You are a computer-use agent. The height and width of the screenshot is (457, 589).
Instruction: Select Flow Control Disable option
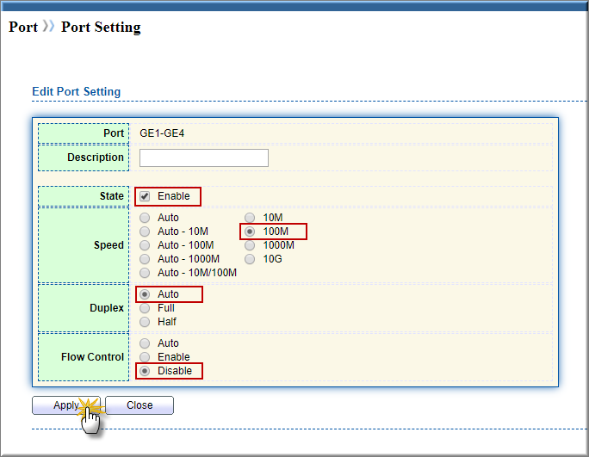tap(145, 371)
